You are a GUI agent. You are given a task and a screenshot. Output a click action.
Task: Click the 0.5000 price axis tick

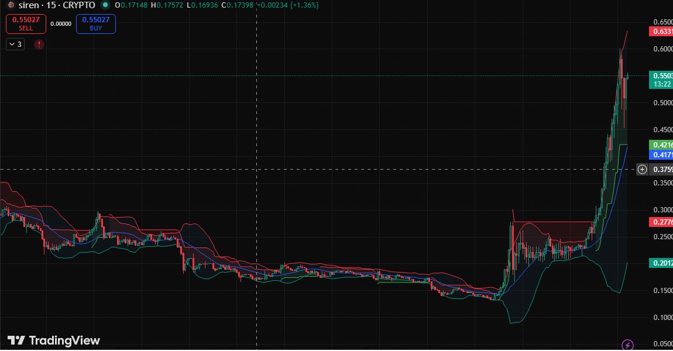coord(662,102)
